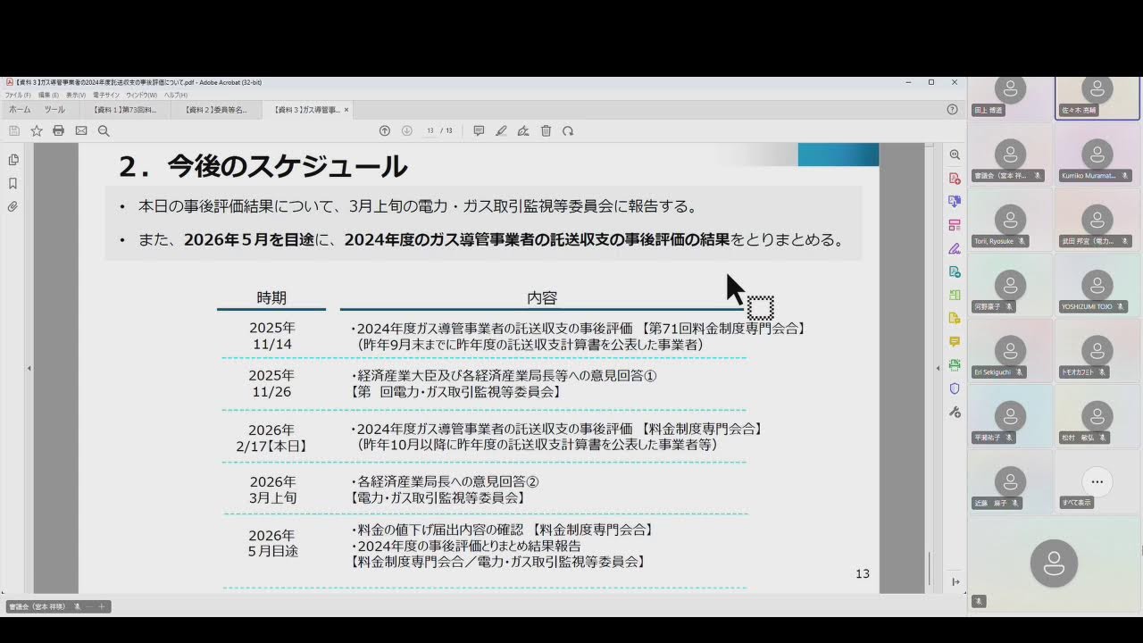Select participant tile 松村 敏弘
1143x643 pixels.
point(1097,416)
